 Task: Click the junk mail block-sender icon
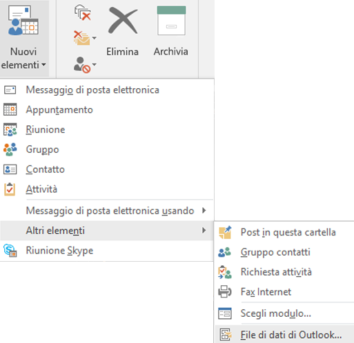click(x=82, y=65)
